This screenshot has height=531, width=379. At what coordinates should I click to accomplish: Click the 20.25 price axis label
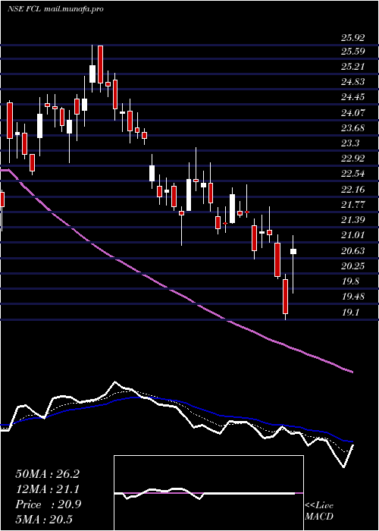coord(353,266)
